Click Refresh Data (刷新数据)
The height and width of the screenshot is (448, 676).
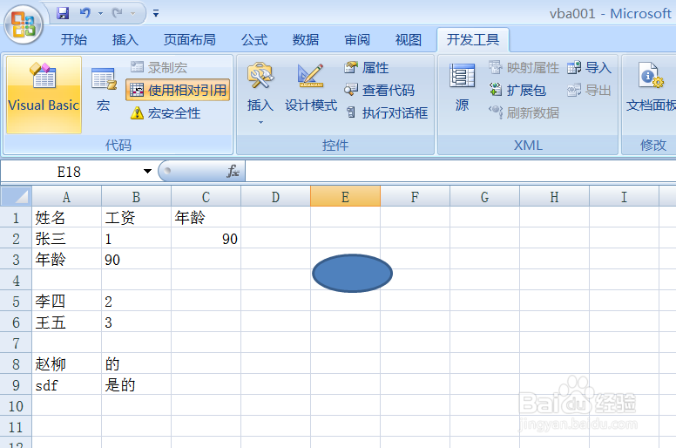click(524, 113)
